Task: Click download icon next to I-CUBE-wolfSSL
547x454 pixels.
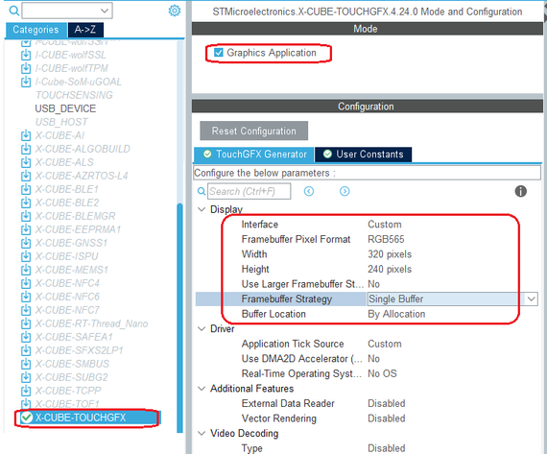Action: point(26,55)
